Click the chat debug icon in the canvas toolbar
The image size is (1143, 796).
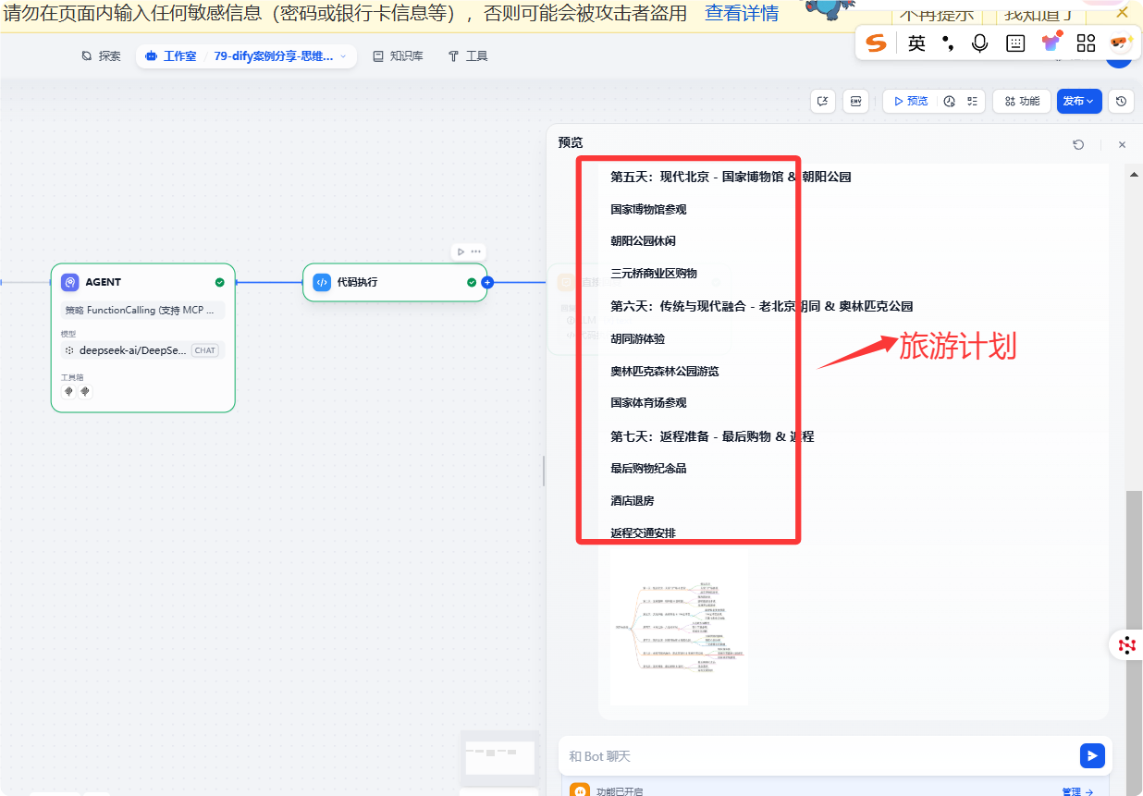click(x=823, y=101)
